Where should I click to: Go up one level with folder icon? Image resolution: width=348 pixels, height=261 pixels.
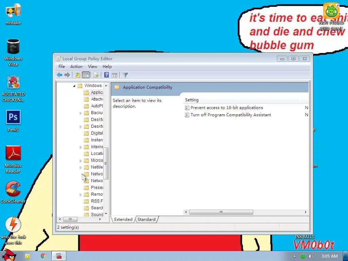tap(78, 75)
